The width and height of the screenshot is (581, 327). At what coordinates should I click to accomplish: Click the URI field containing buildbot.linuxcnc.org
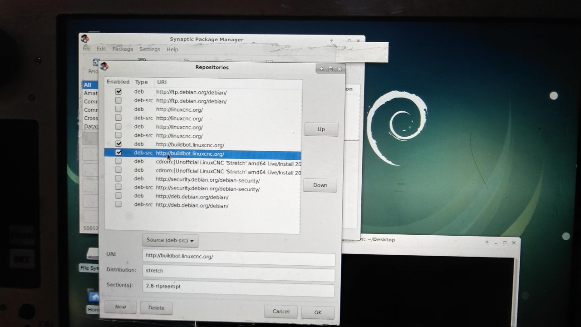pos(239,257)
